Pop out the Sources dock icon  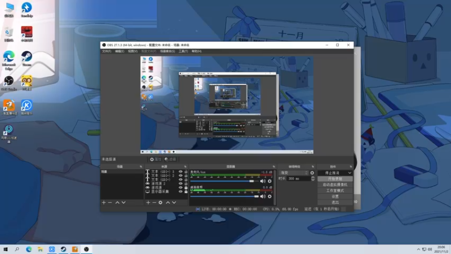coord(185,167)
